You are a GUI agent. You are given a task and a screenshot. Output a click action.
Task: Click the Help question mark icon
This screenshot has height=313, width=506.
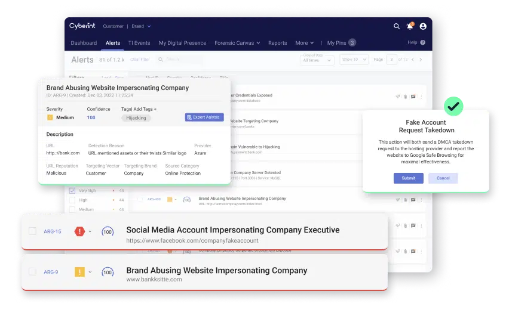coord(423,43)
